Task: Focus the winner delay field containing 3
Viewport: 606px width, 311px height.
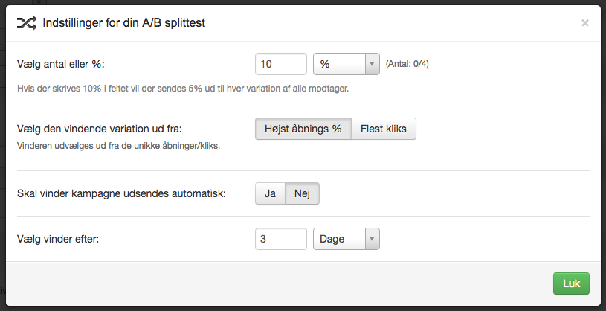Action: point(281,239)
